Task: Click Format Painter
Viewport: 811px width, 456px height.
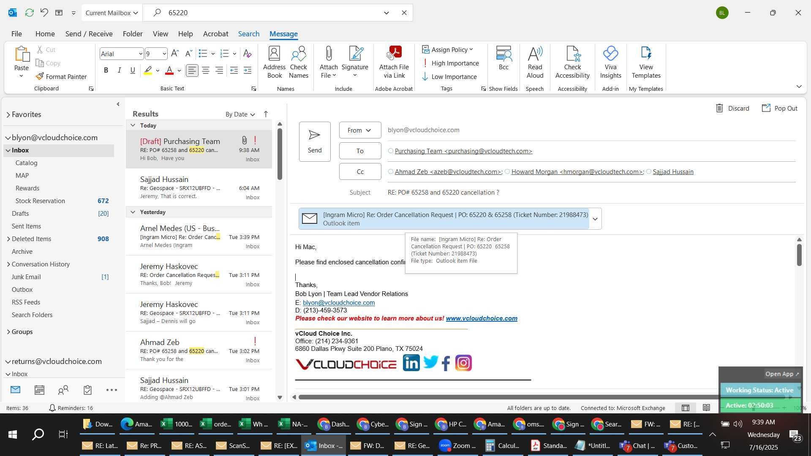Action: tap(61, 76)
